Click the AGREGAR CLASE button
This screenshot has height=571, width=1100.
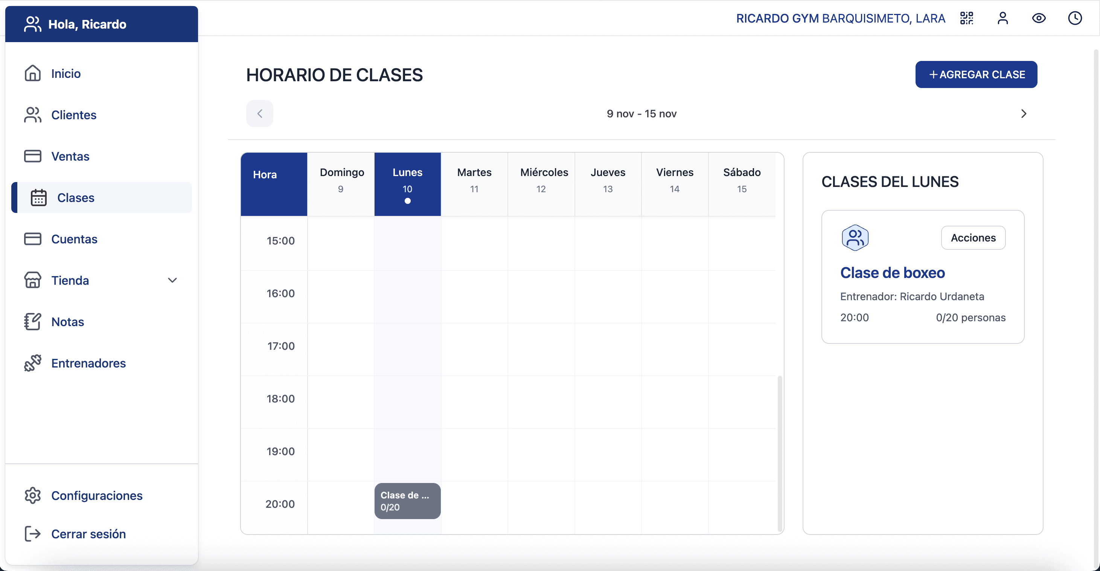[x=976, y=74]
